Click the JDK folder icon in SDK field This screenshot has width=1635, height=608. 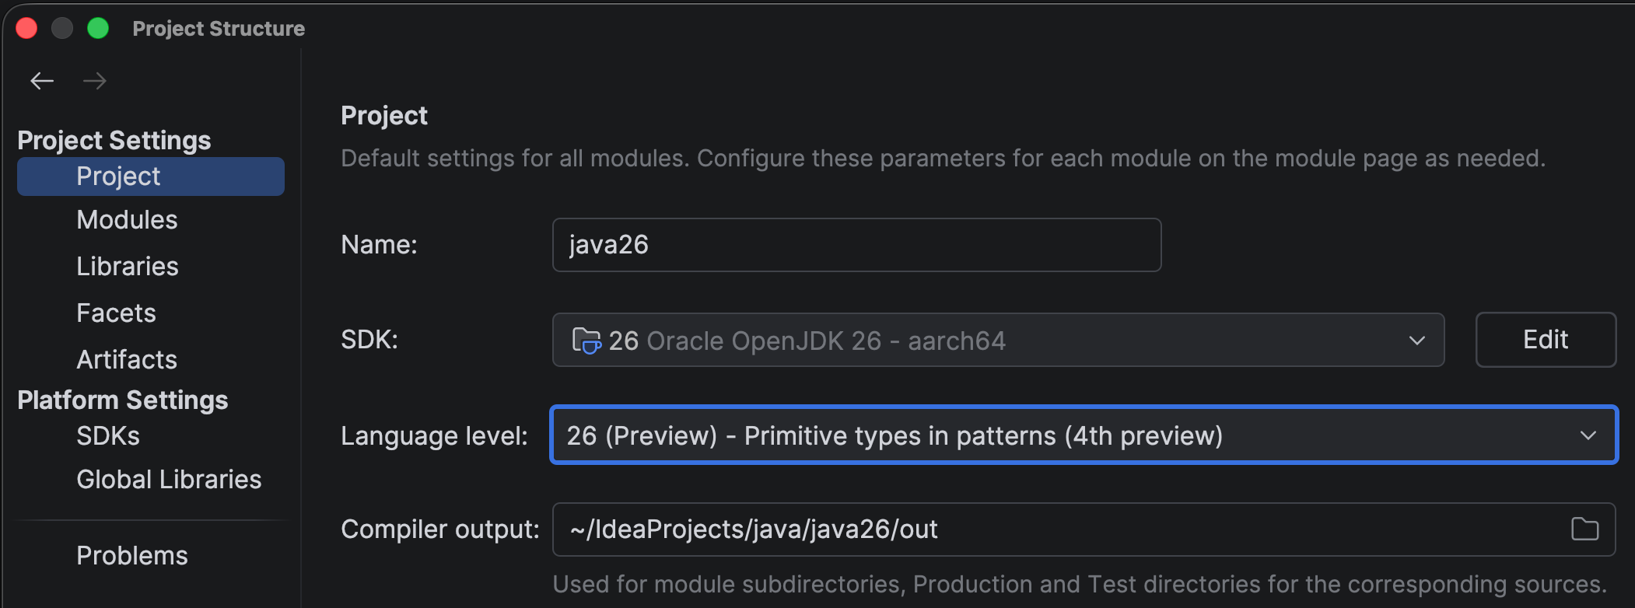coord(586,341)
